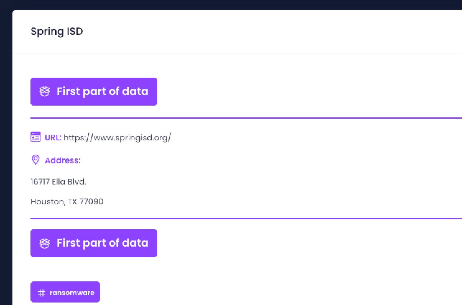Image resolution: width=462 pixels, height=305 pixels.
Task: Open the https://www.springisd.org/ link
Action: [x=117, y=138]
